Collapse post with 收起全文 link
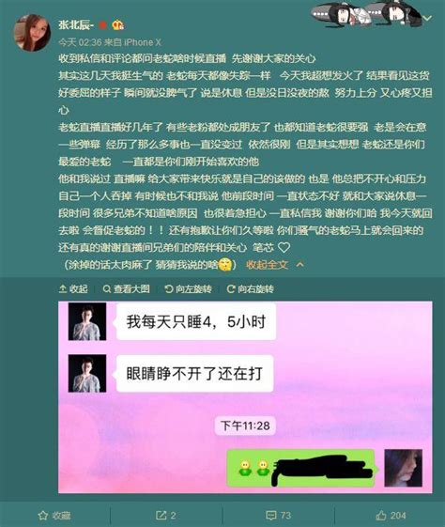 coord(267,265)
